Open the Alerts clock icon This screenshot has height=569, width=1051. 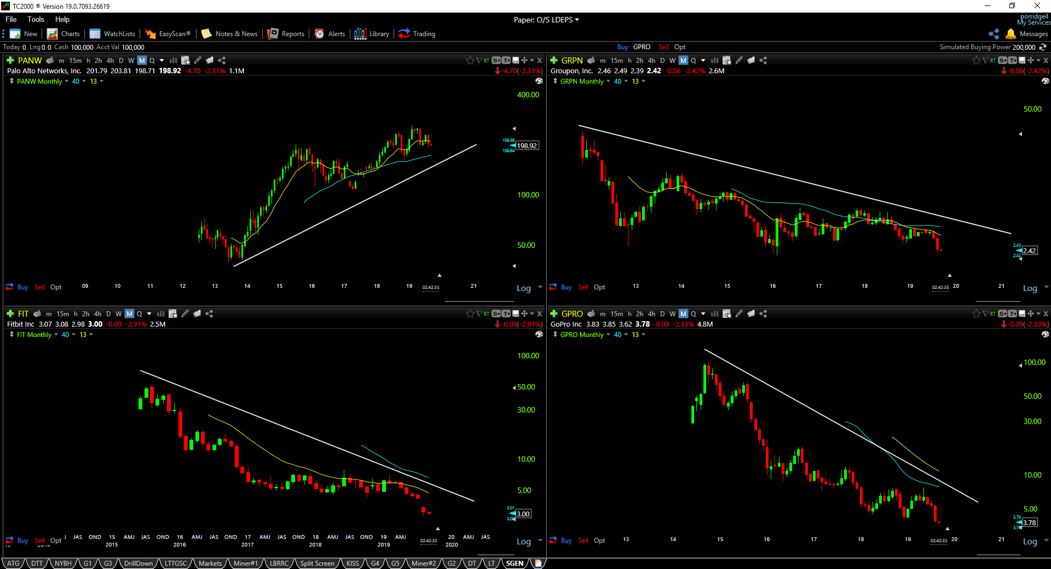[319, 34]
